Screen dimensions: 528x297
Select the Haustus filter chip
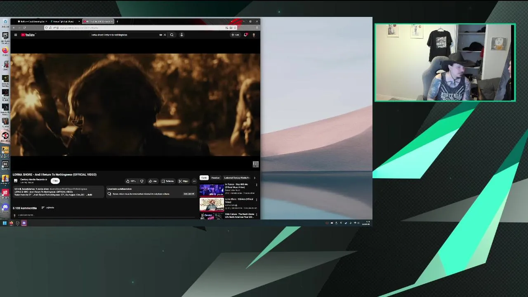click(x=216, y=178)
